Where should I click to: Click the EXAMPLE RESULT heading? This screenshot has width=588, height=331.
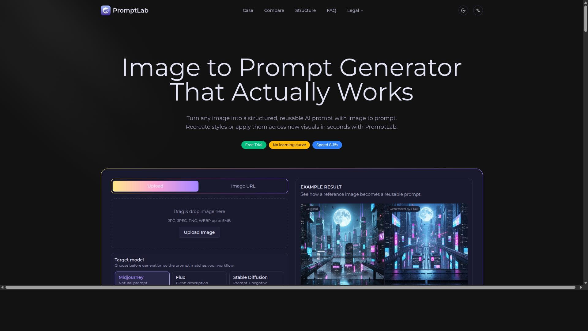[321, 187]
